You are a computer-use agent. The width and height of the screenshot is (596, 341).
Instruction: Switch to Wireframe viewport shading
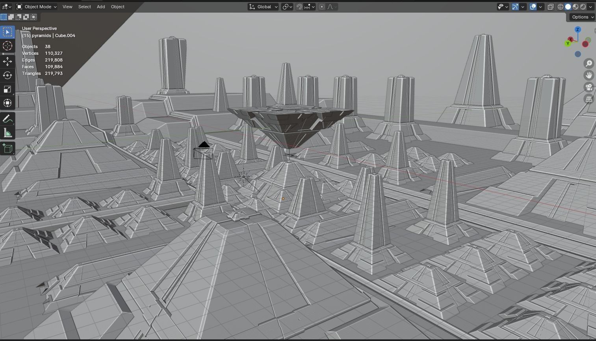(x=561, y=7)
